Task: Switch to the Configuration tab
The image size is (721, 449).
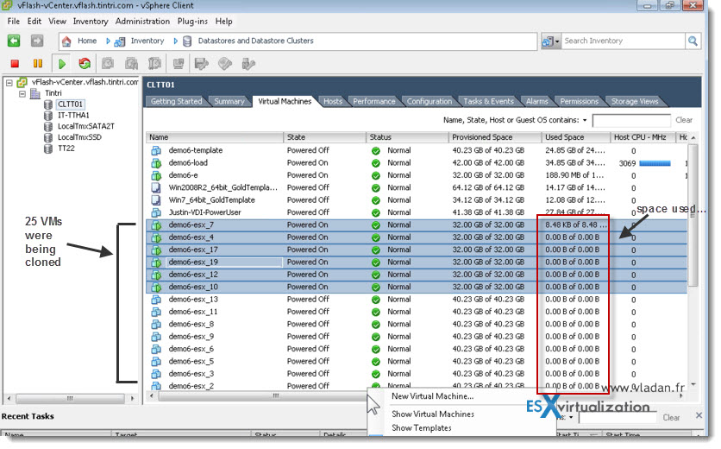Action: pyautogui.click(x=429, y=101)
